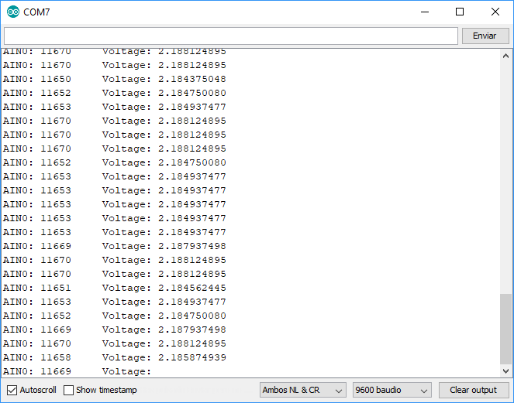Click the AIN0: 11658 reading line
This screenshot has width=514, height=403.
[37, 357]
